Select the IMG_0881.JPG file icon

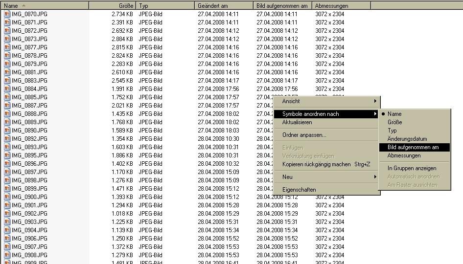coord(7,72)
